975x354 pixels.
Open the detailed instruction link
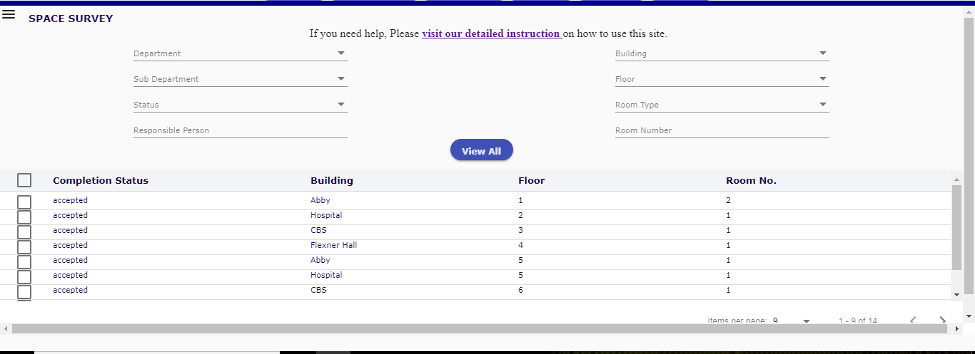pyautogui.click(x=491, y=33)
